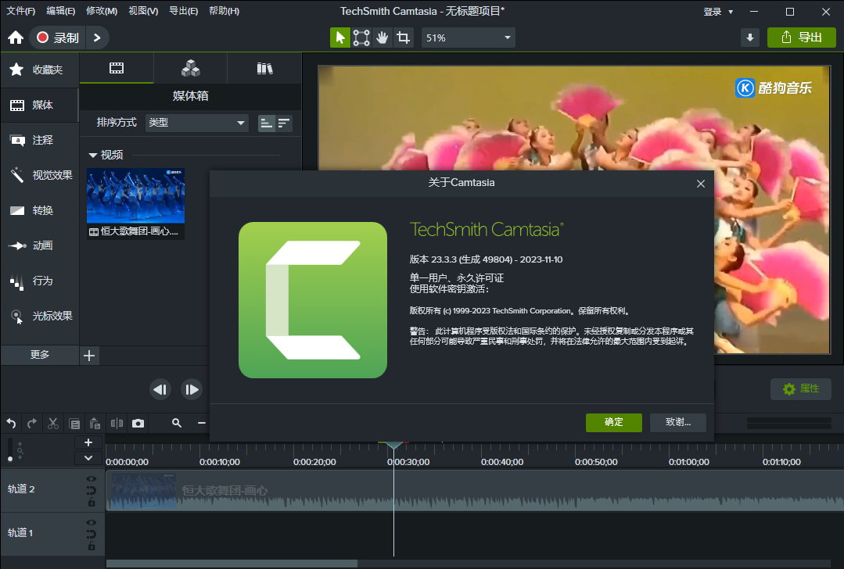
Task: Select the arrow edit mode tool
Action: [x=340, y=38]
